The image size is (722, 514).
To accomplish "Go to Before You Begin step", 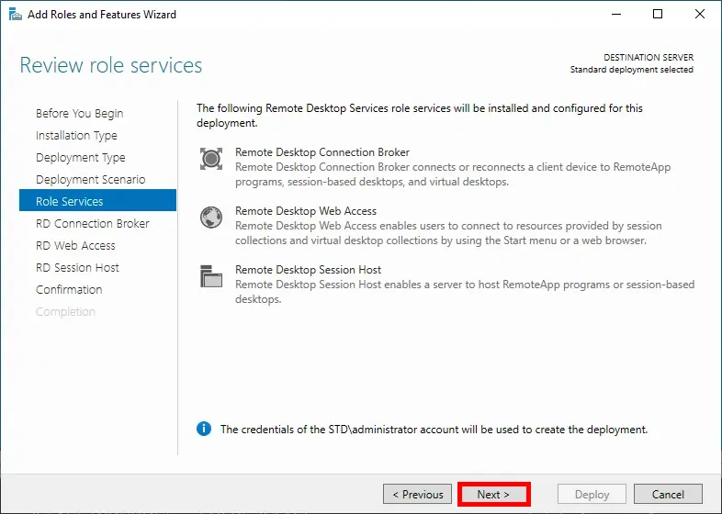I will point(79,114).
